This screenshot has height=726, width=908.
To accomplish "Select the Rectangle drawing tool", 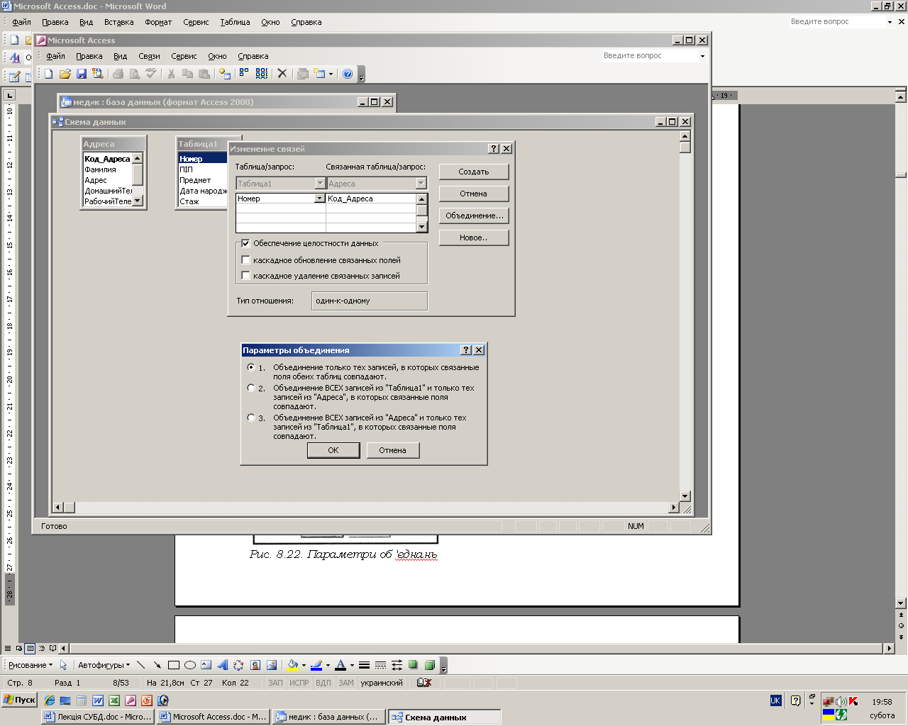I will pos(174,665).
